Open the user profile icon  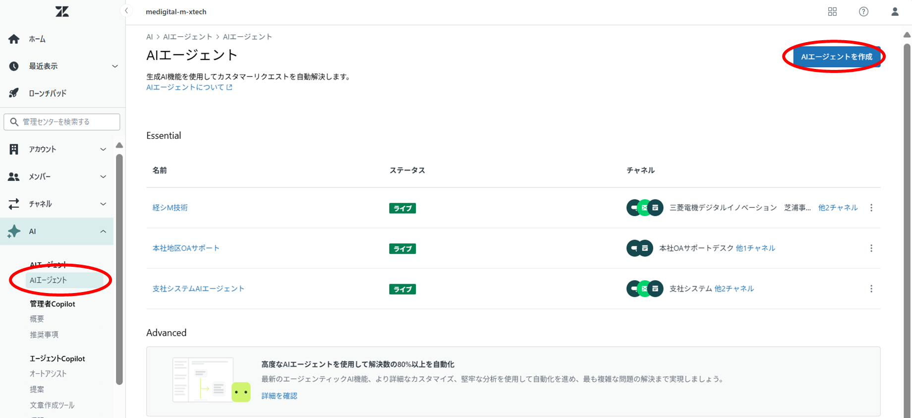[x=895, y=11]
